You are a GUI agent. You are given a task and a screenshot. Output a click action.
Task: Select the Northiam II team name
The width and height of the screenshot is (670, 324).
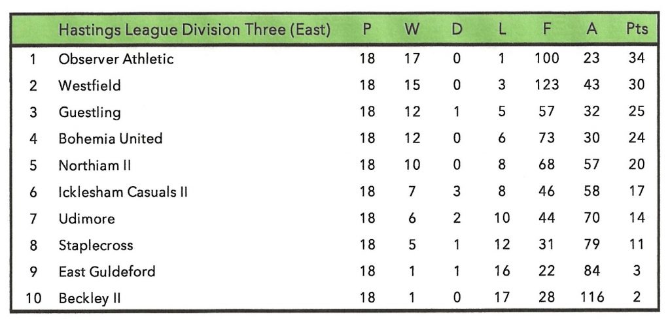[x=95, y=165]
